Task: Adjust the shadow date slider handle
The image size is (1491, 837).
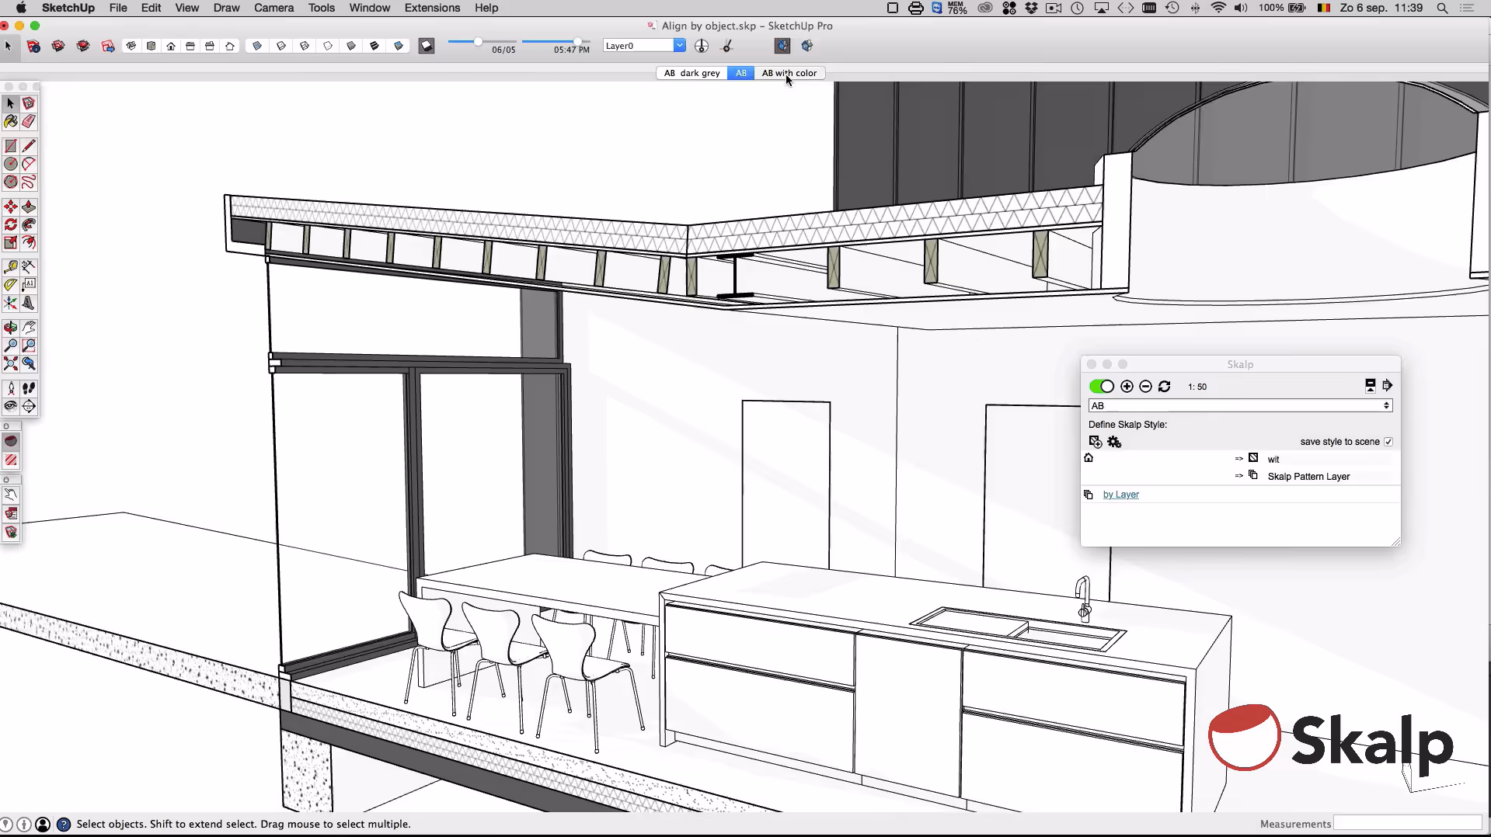Action: click(x=478, y=42)
